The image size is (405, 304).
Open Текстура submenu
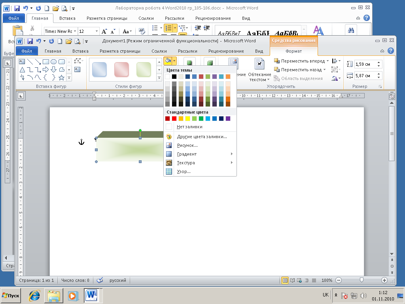200,163
